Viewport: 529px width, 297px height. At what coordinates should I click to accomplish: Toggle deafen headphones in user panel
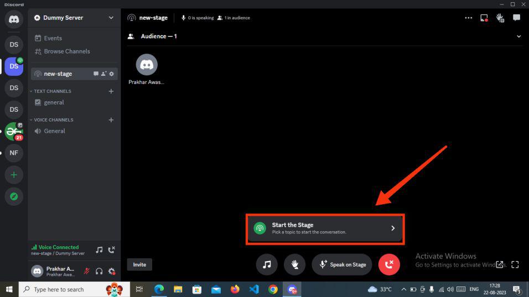(x=99, y=271)
